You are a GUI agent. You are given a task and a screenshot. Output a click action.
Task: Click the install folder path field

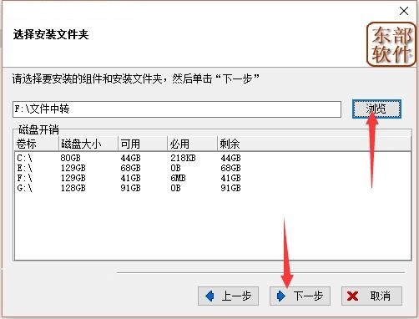tap(177, 109)
